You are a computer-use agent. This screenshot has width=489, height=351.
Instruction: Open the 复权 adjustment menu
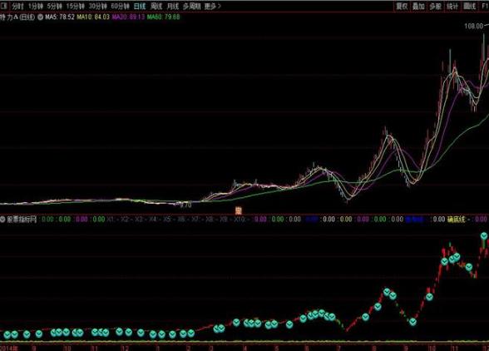point(402,6)
